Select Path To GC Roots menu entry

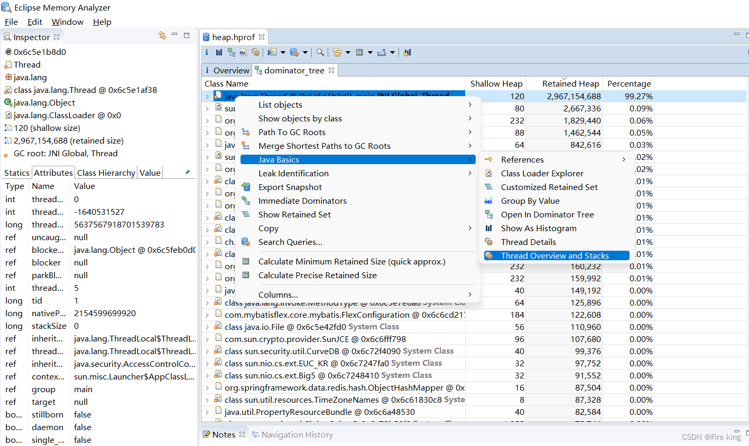tap(357, 132)
